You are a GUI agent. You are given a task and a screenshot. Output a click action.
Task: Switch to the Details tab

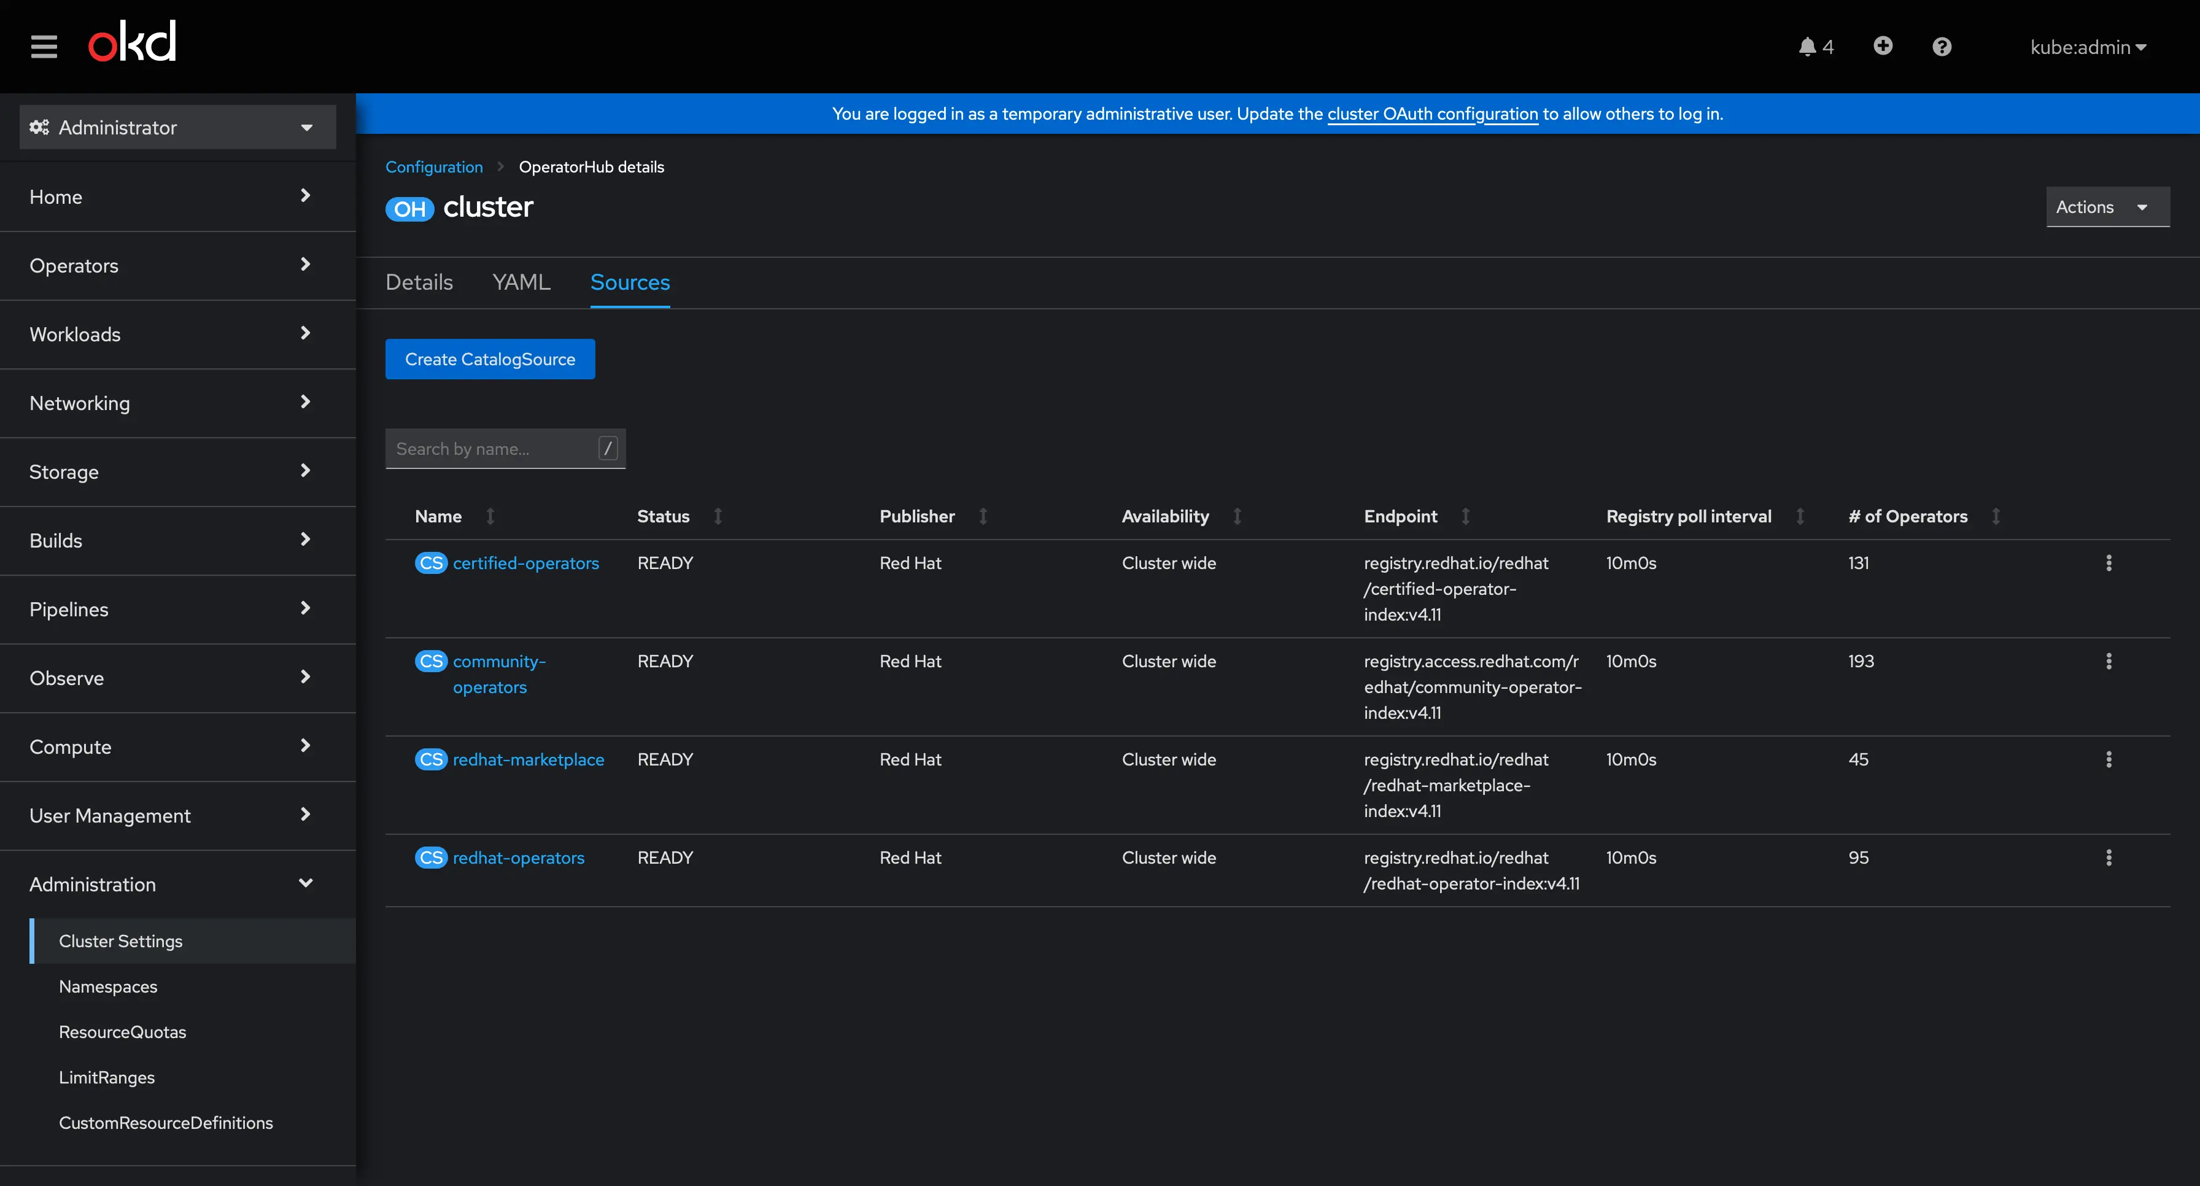tap(419, 282)
